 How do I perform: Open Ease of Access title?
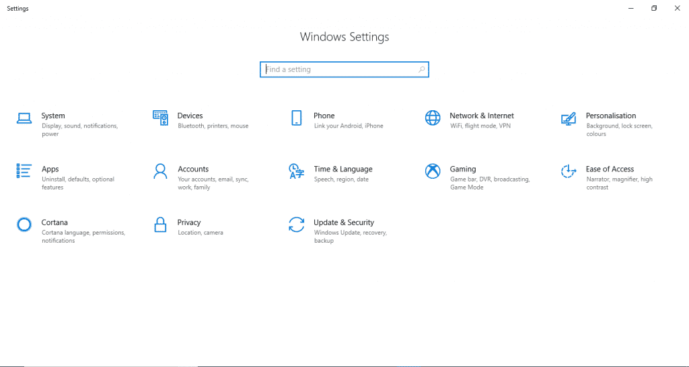610,169
